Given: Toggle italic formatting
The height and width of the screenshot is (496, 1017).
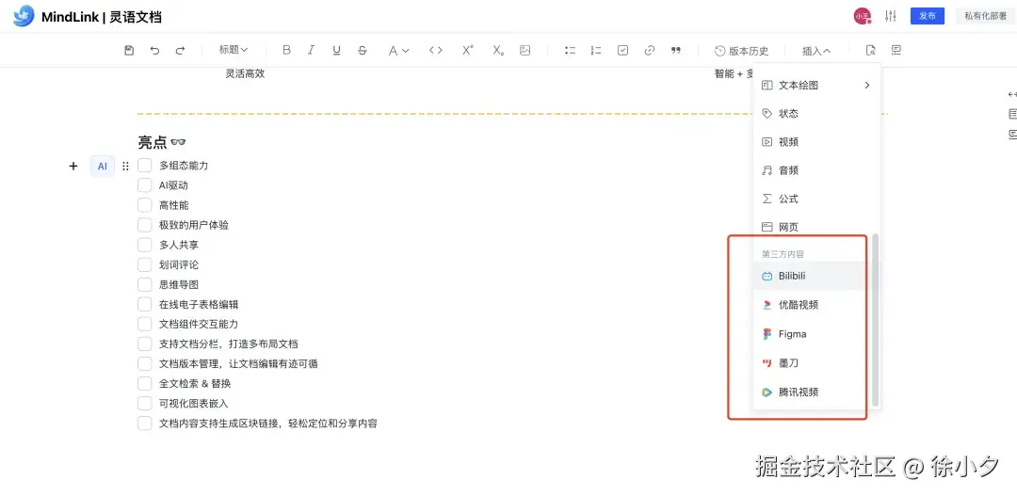Looking at the screenshot, I should pyautogui.click(x=312, y=51).
